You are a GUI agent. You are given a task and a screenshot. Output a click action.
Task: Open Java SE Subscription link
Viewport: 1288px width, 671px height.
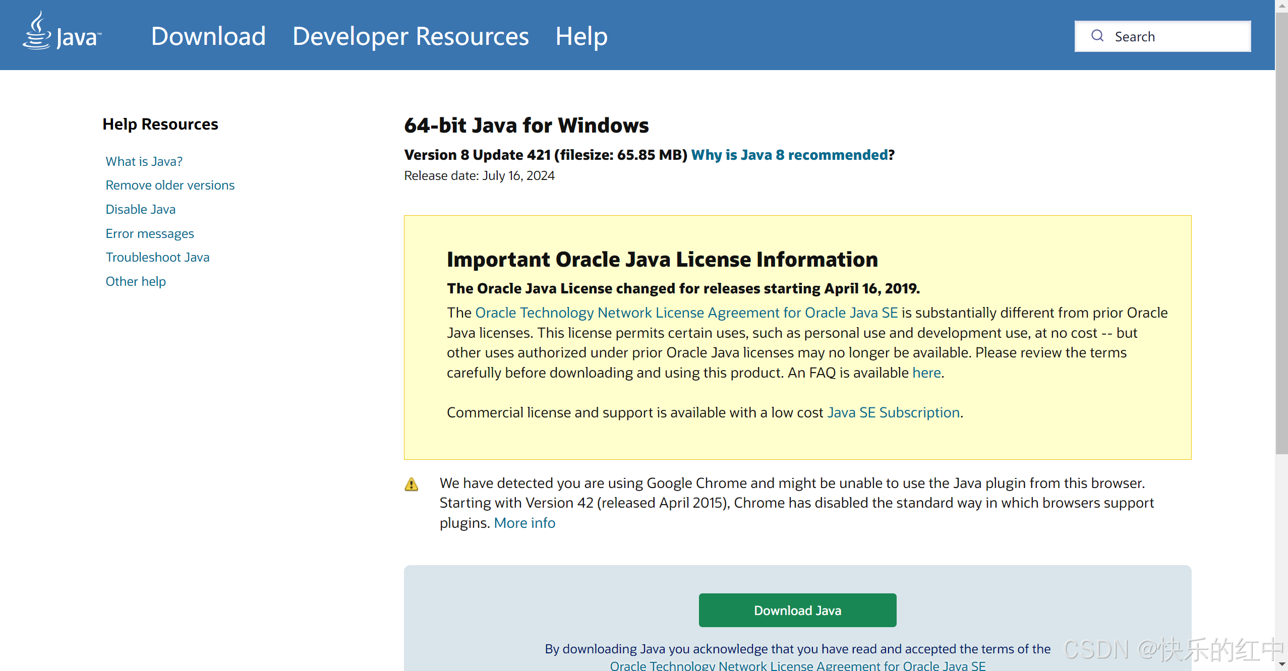(x=893, y=412)
